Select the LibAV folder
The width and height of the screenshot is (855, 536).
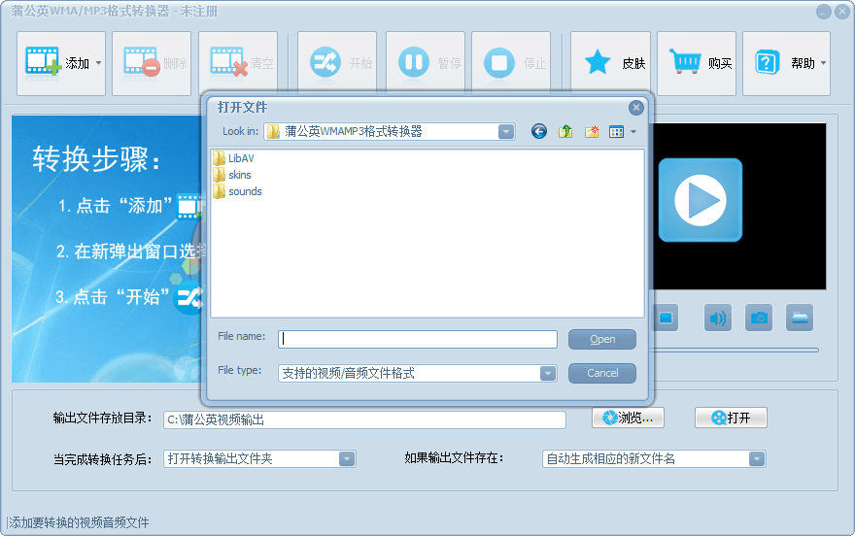pyautogui.click(x=234, y=158)
